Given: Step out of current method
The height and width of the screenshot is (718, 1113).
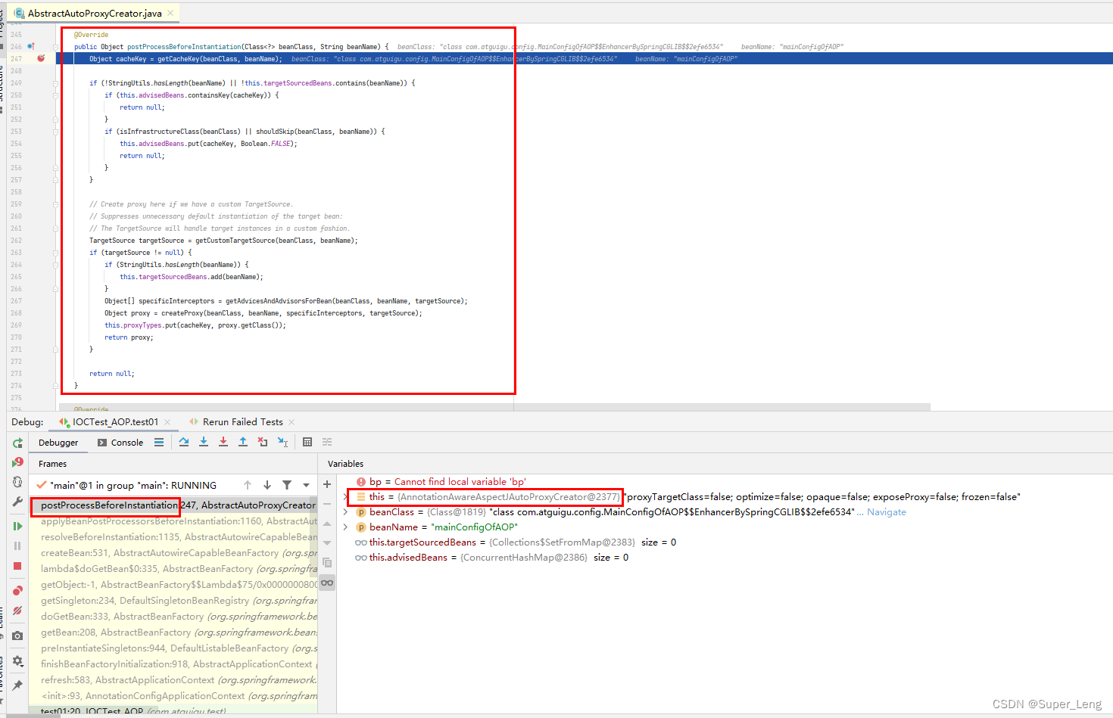Looking at the screenshot, I should point(243,442).
